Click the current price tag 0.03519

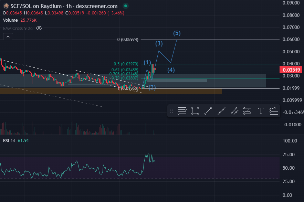coord(291,70)
